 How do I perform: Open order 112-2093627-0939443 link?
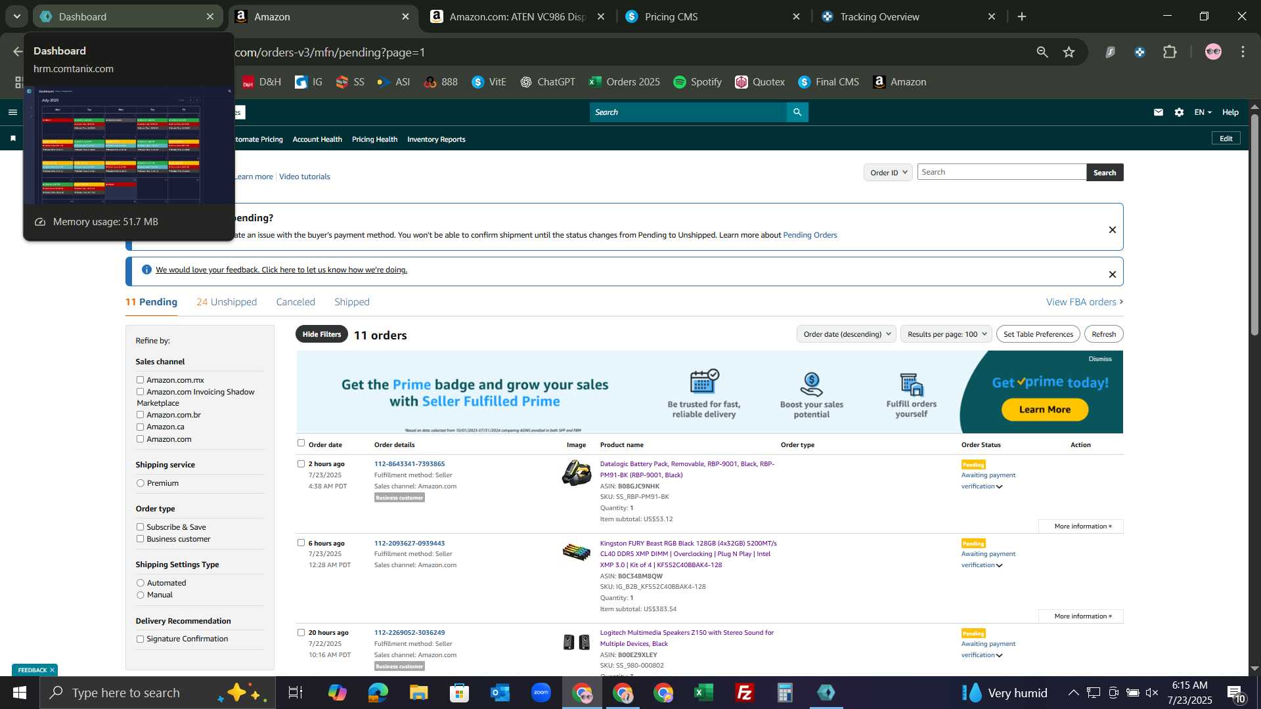point(409,544)
